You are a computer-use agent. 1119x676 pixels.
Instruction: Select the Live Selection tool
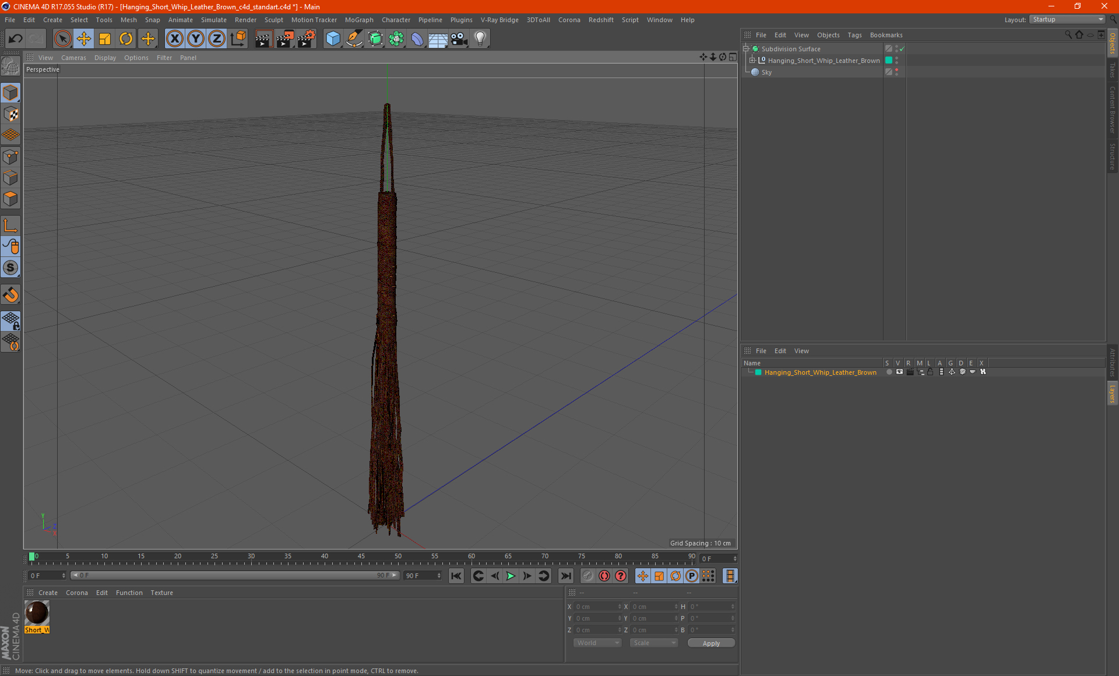coord(62,38)
